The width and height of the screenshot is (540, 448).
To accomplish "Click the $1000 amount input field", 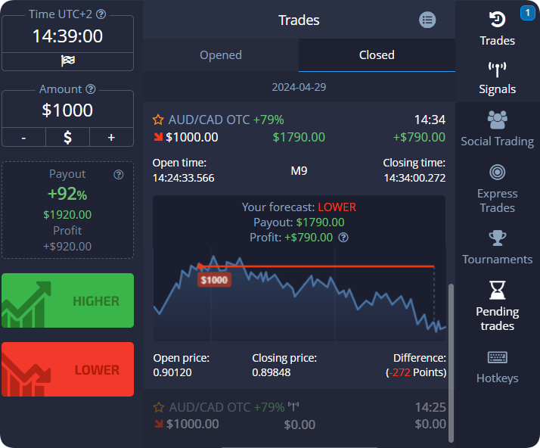I will pyautogui.click(x=67, y=110).
